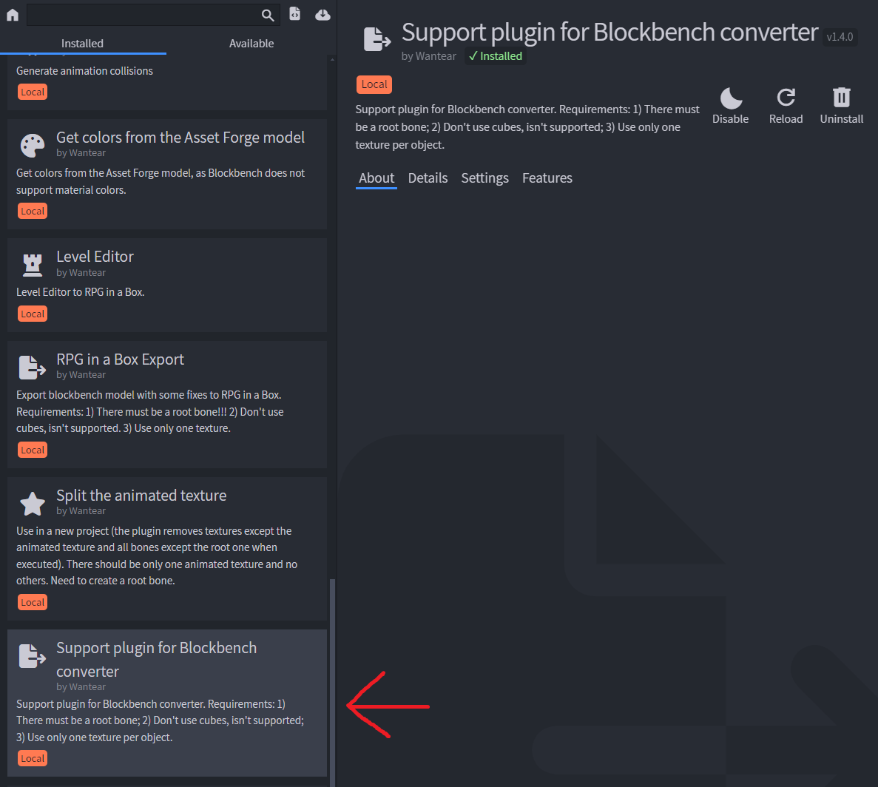Image resolution: width=878 pixels, height=787 pixels.
Task: Click the v1.4.0 version badge
Action: click(x=840, y=37)
